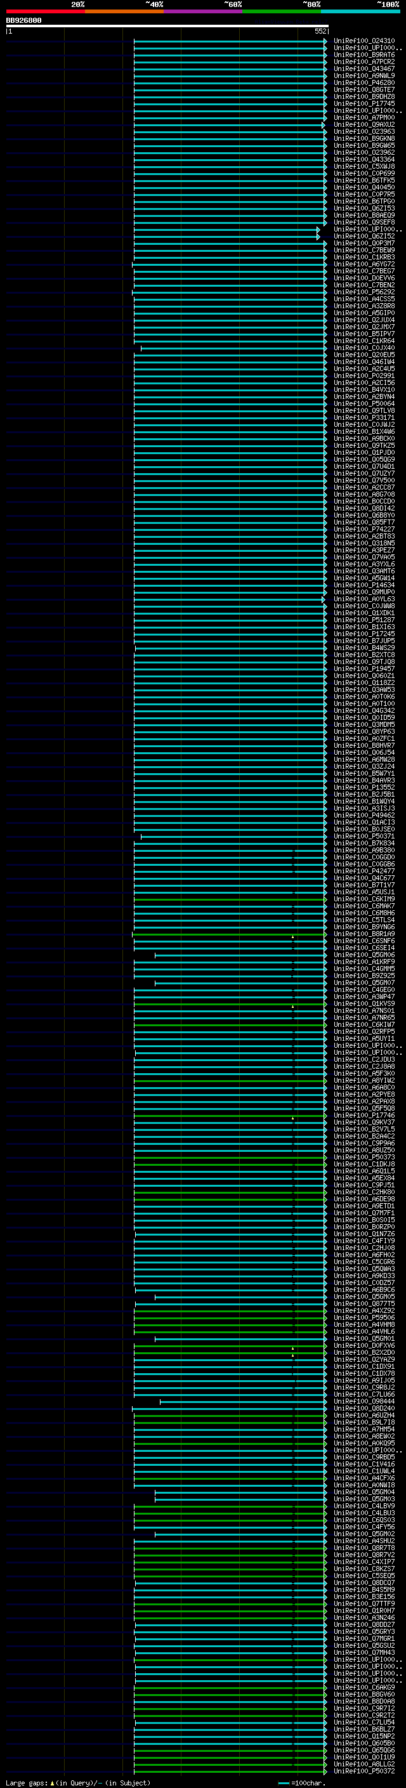This screenshot has height=1788, width=406.
Task: Select the UniRef100_C6AKG9 label
Action: coord(364,1687)
